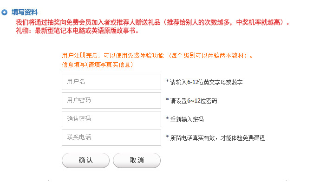The height and width of the screenshot is (182, 333).
Task: Cancel registration with the 取消 button
Action: (x=137, y=160)
